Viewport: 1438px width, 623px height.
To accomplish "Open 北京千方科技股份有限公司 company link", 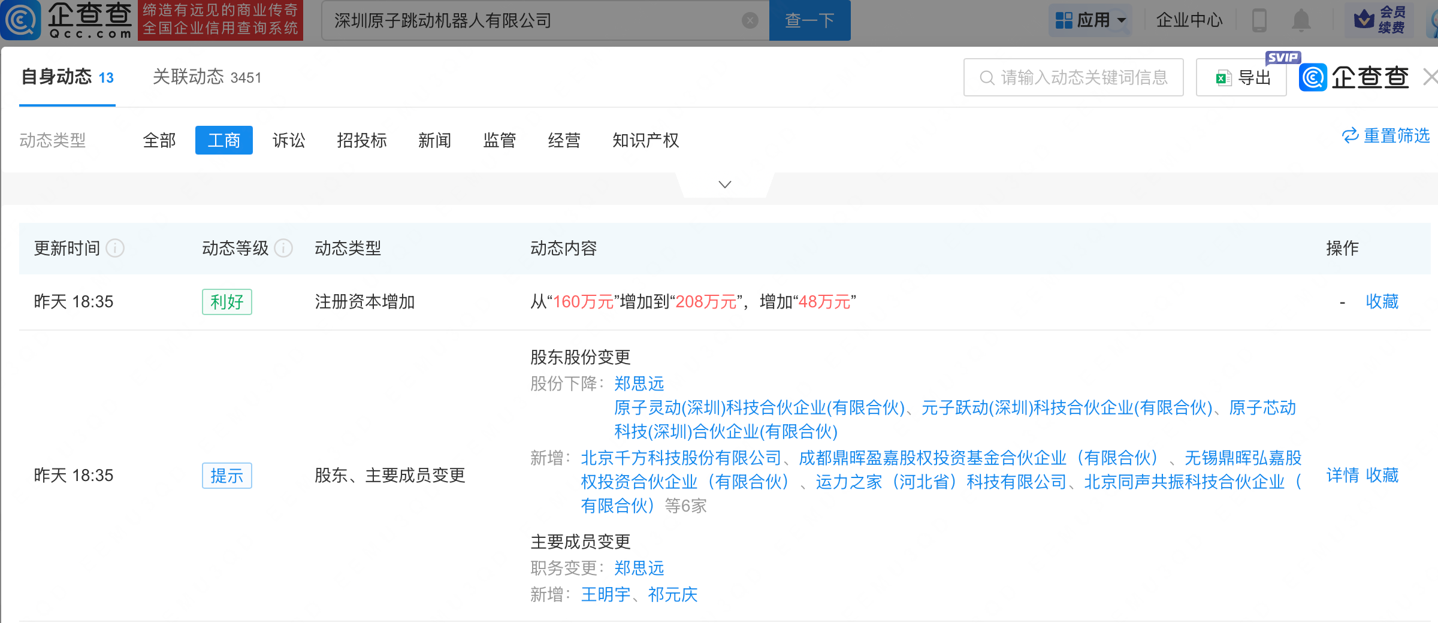I will point(681,458).
